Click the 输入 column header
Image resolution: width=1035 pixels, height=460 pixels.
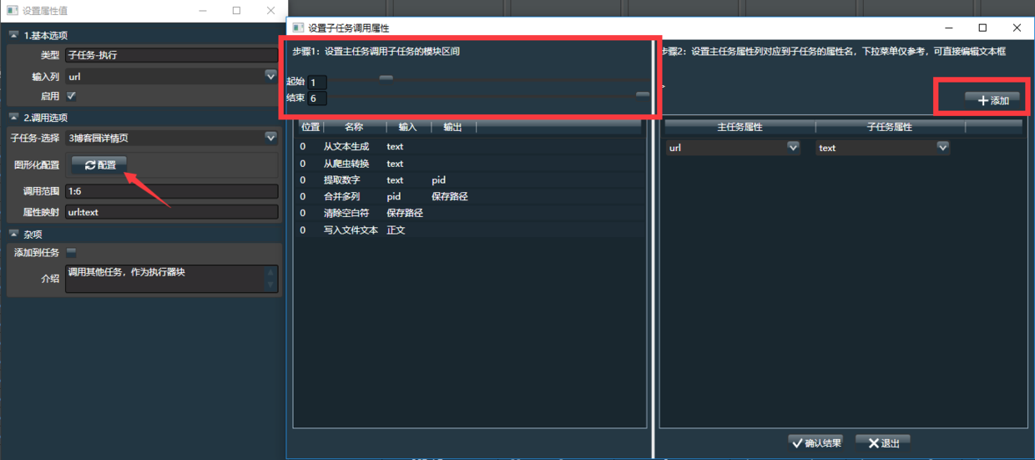[x=408, y=127]
